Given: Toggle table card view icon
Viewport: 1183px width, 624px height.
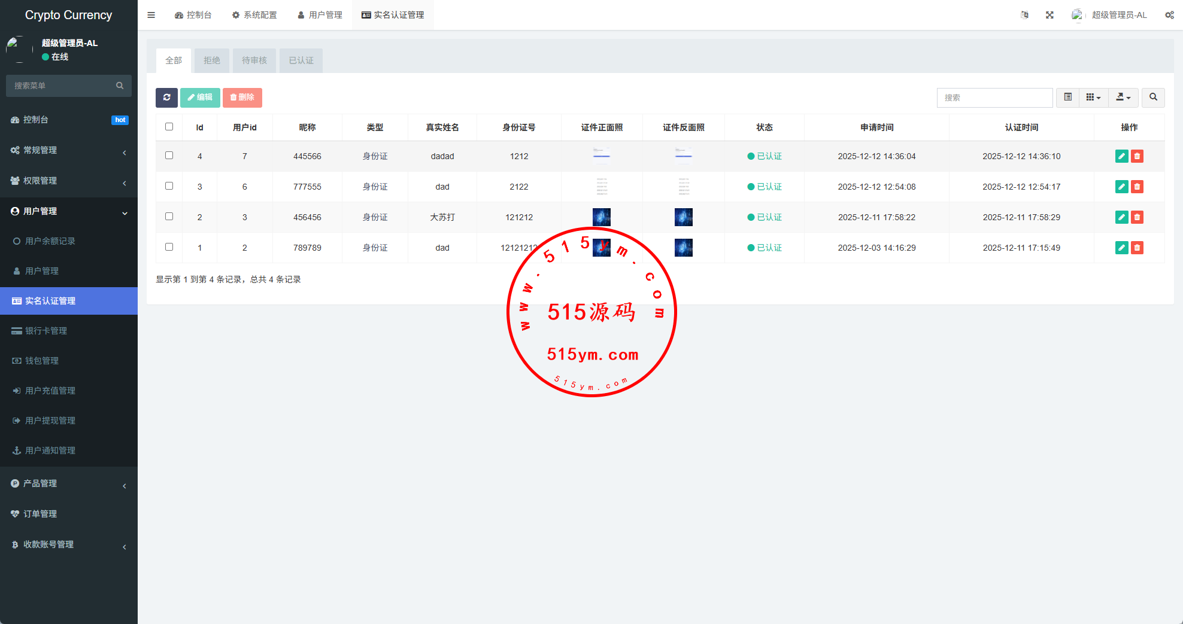Looking at the screenshot, I should pyautogui.click(x=1067, y=98).
